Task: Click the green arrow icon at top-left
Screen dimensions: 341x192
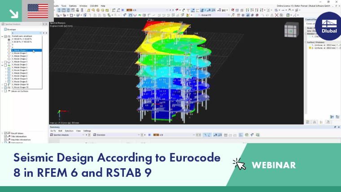Action: tap(14, 14)
